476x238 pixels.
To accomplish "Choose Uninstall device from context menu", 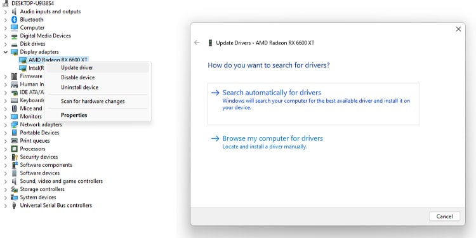I will tap(98, 87).
